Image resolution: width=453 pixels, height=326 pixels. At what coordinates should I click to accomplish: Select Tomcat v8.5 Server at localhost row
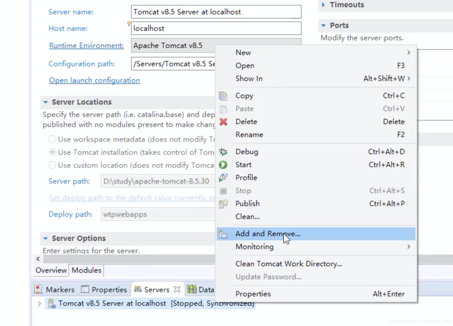point(150,303)
